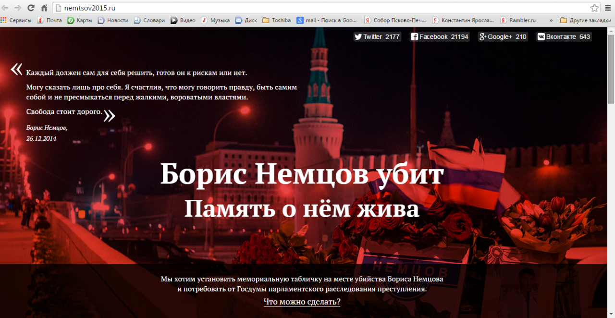The width and height of the screenshot is (615, 318).
Task: Open the Toshiba bookmarks folder
Action: click(277, 20)
